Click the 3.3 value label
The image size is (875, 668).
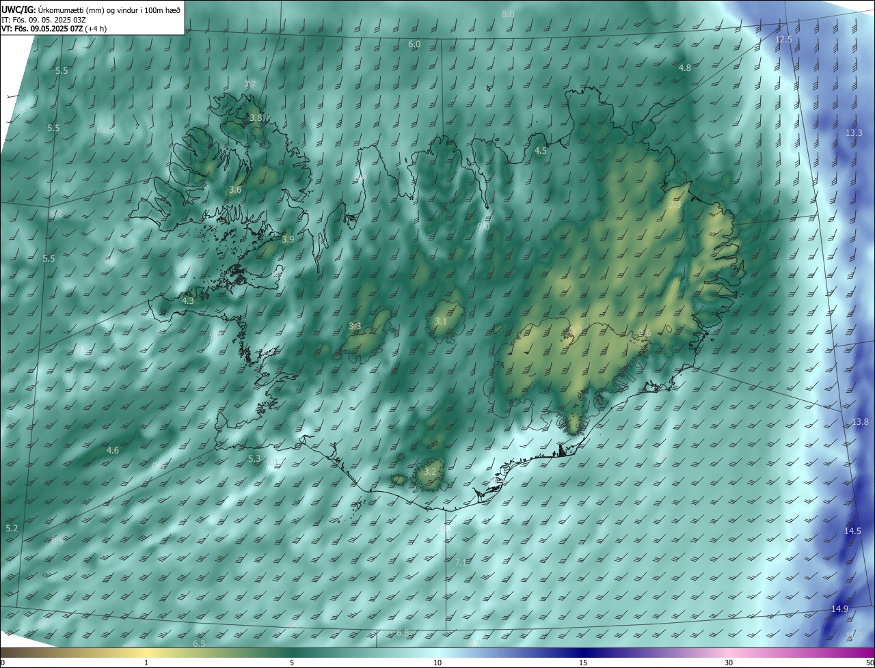coord(355,326)
